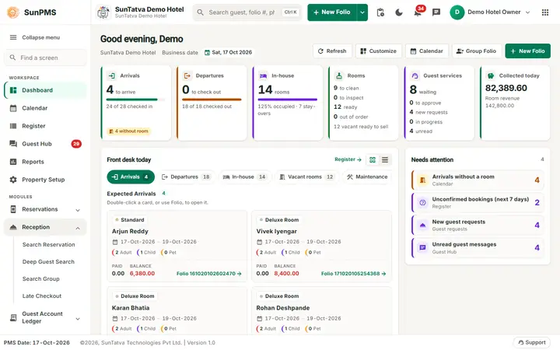Click the In-house bed icon
The image size is (560, 350).
(263, 75)
